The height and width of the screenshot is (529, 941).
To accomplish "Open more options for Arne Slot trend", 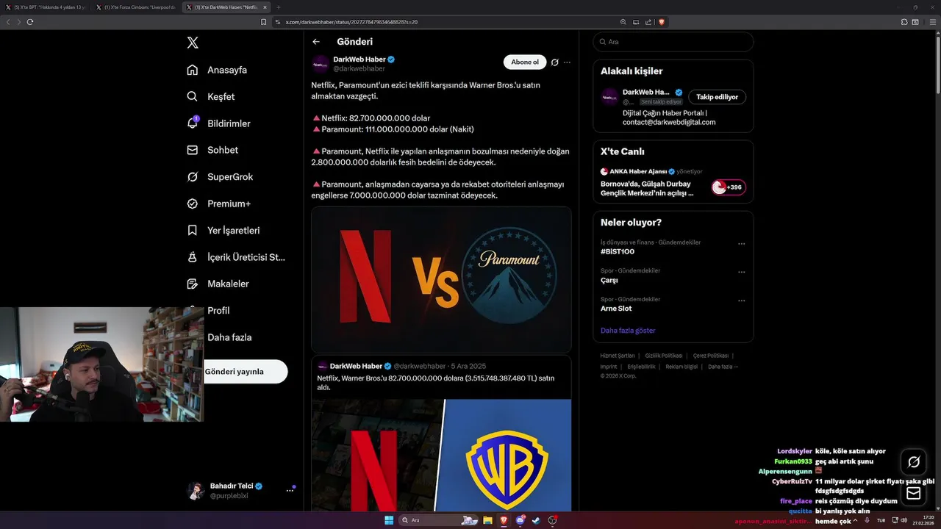I will point(741,301).
